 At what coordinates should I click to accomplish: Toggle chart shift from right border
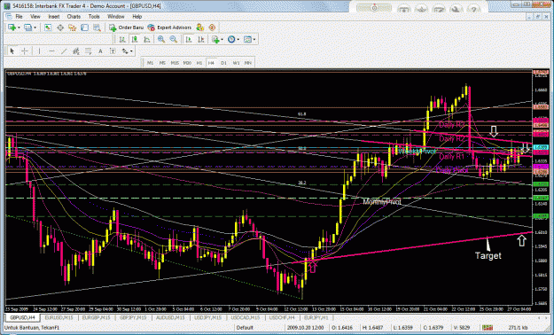point(200,40)
